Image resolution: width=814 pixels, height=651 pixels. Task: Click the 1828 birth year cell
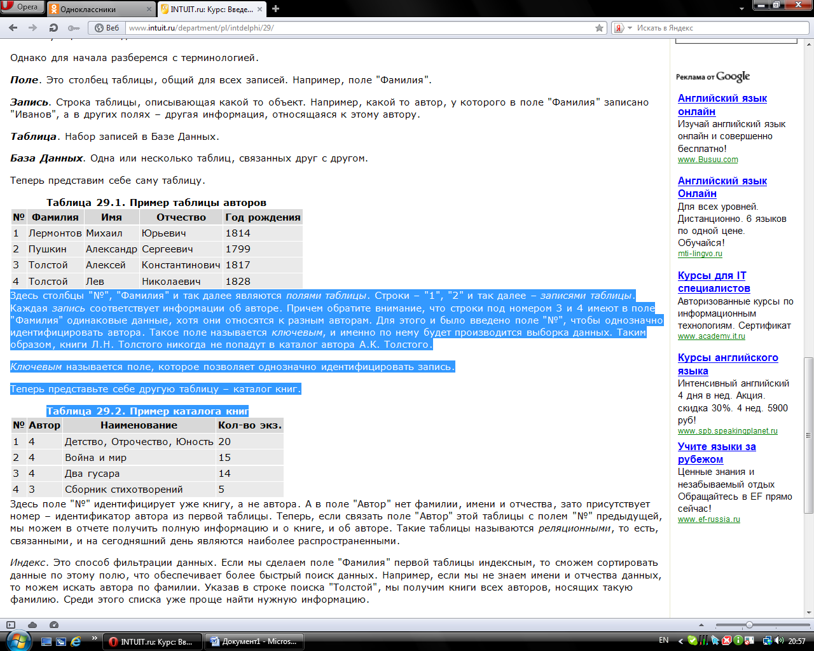coord(263,281)
